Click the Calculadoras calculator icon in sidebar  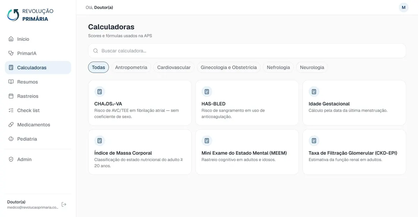coord(11,67)
